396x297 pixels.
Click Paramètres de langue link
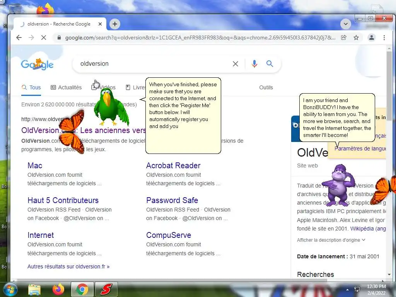click(x=361, y=148)
